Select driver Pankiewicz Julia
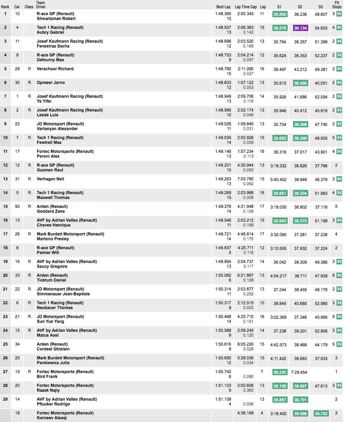This screenshot has width=344, height=422. pyautogui.click(x=53, y=363)
